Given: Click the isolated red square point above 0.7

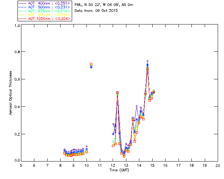Looking at the screenshot, I should (91, 64).
